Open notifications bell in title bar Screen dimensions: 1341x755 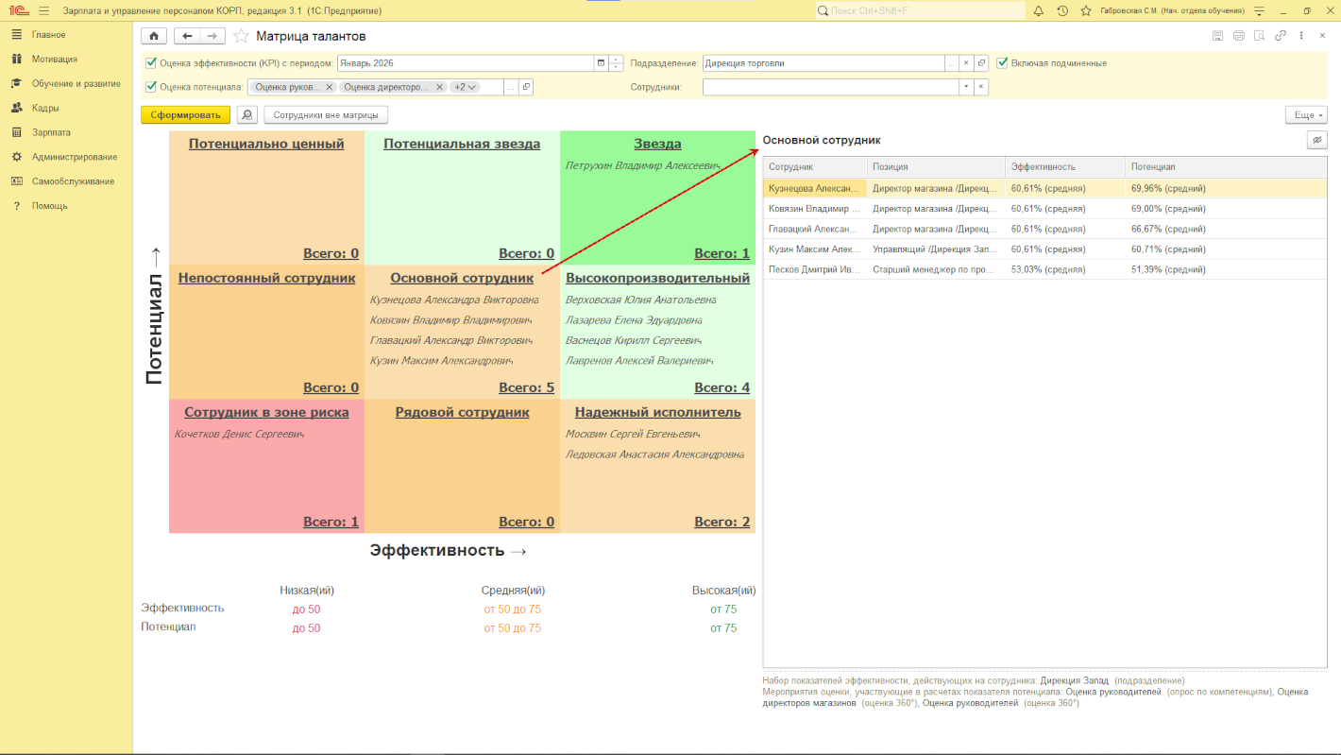coord(1038,10)
